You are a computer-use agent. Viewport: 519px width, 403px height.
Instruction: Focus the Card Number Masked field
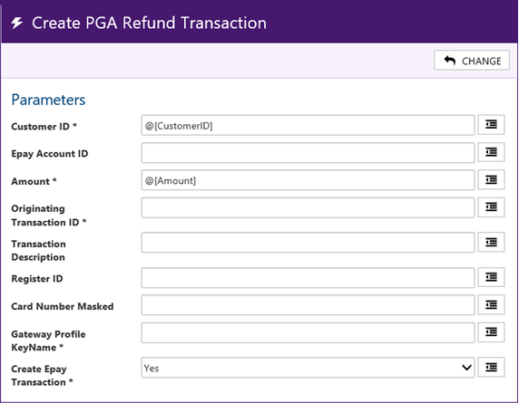308,305
